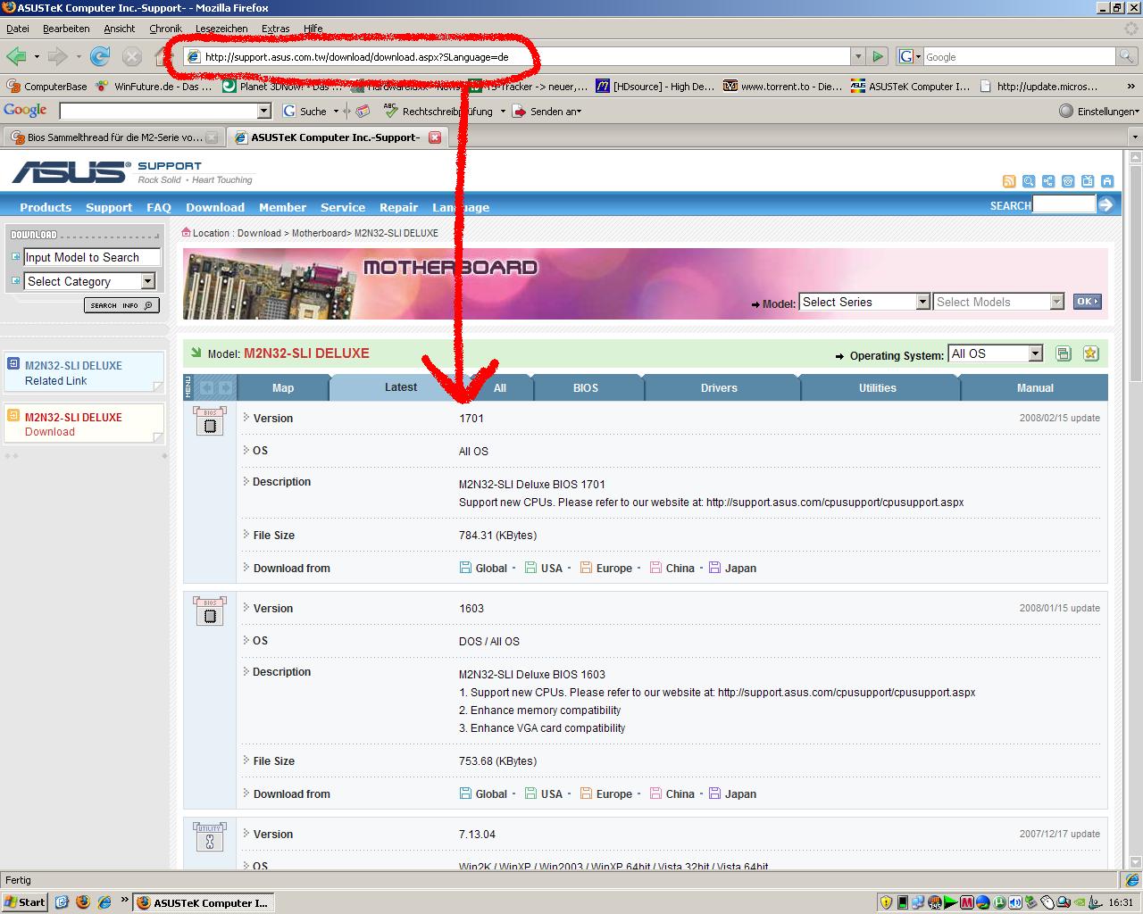Reload the page with the refresh icon
Viewport: 1143px width, 914px height.
[x=100, y=56]
